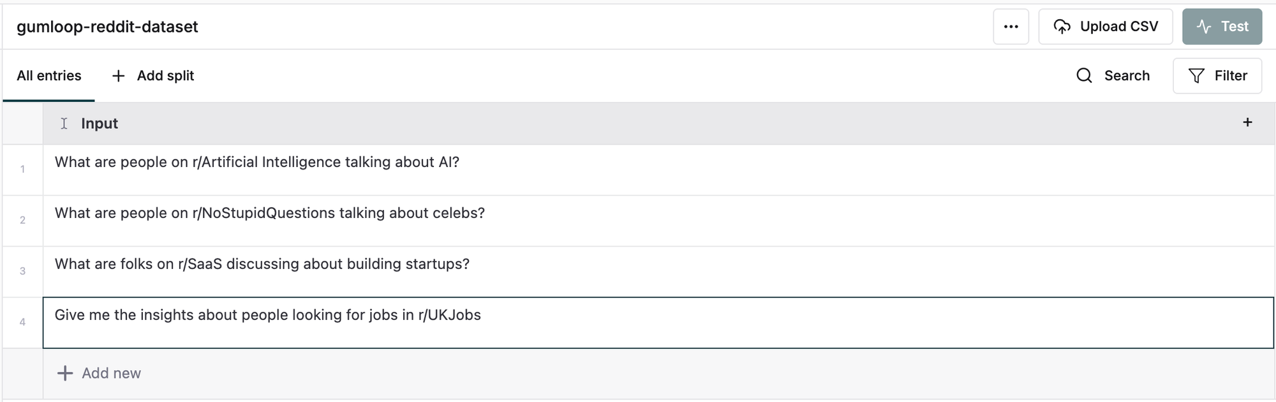Click the Input column header

click(x=100, y=124)
